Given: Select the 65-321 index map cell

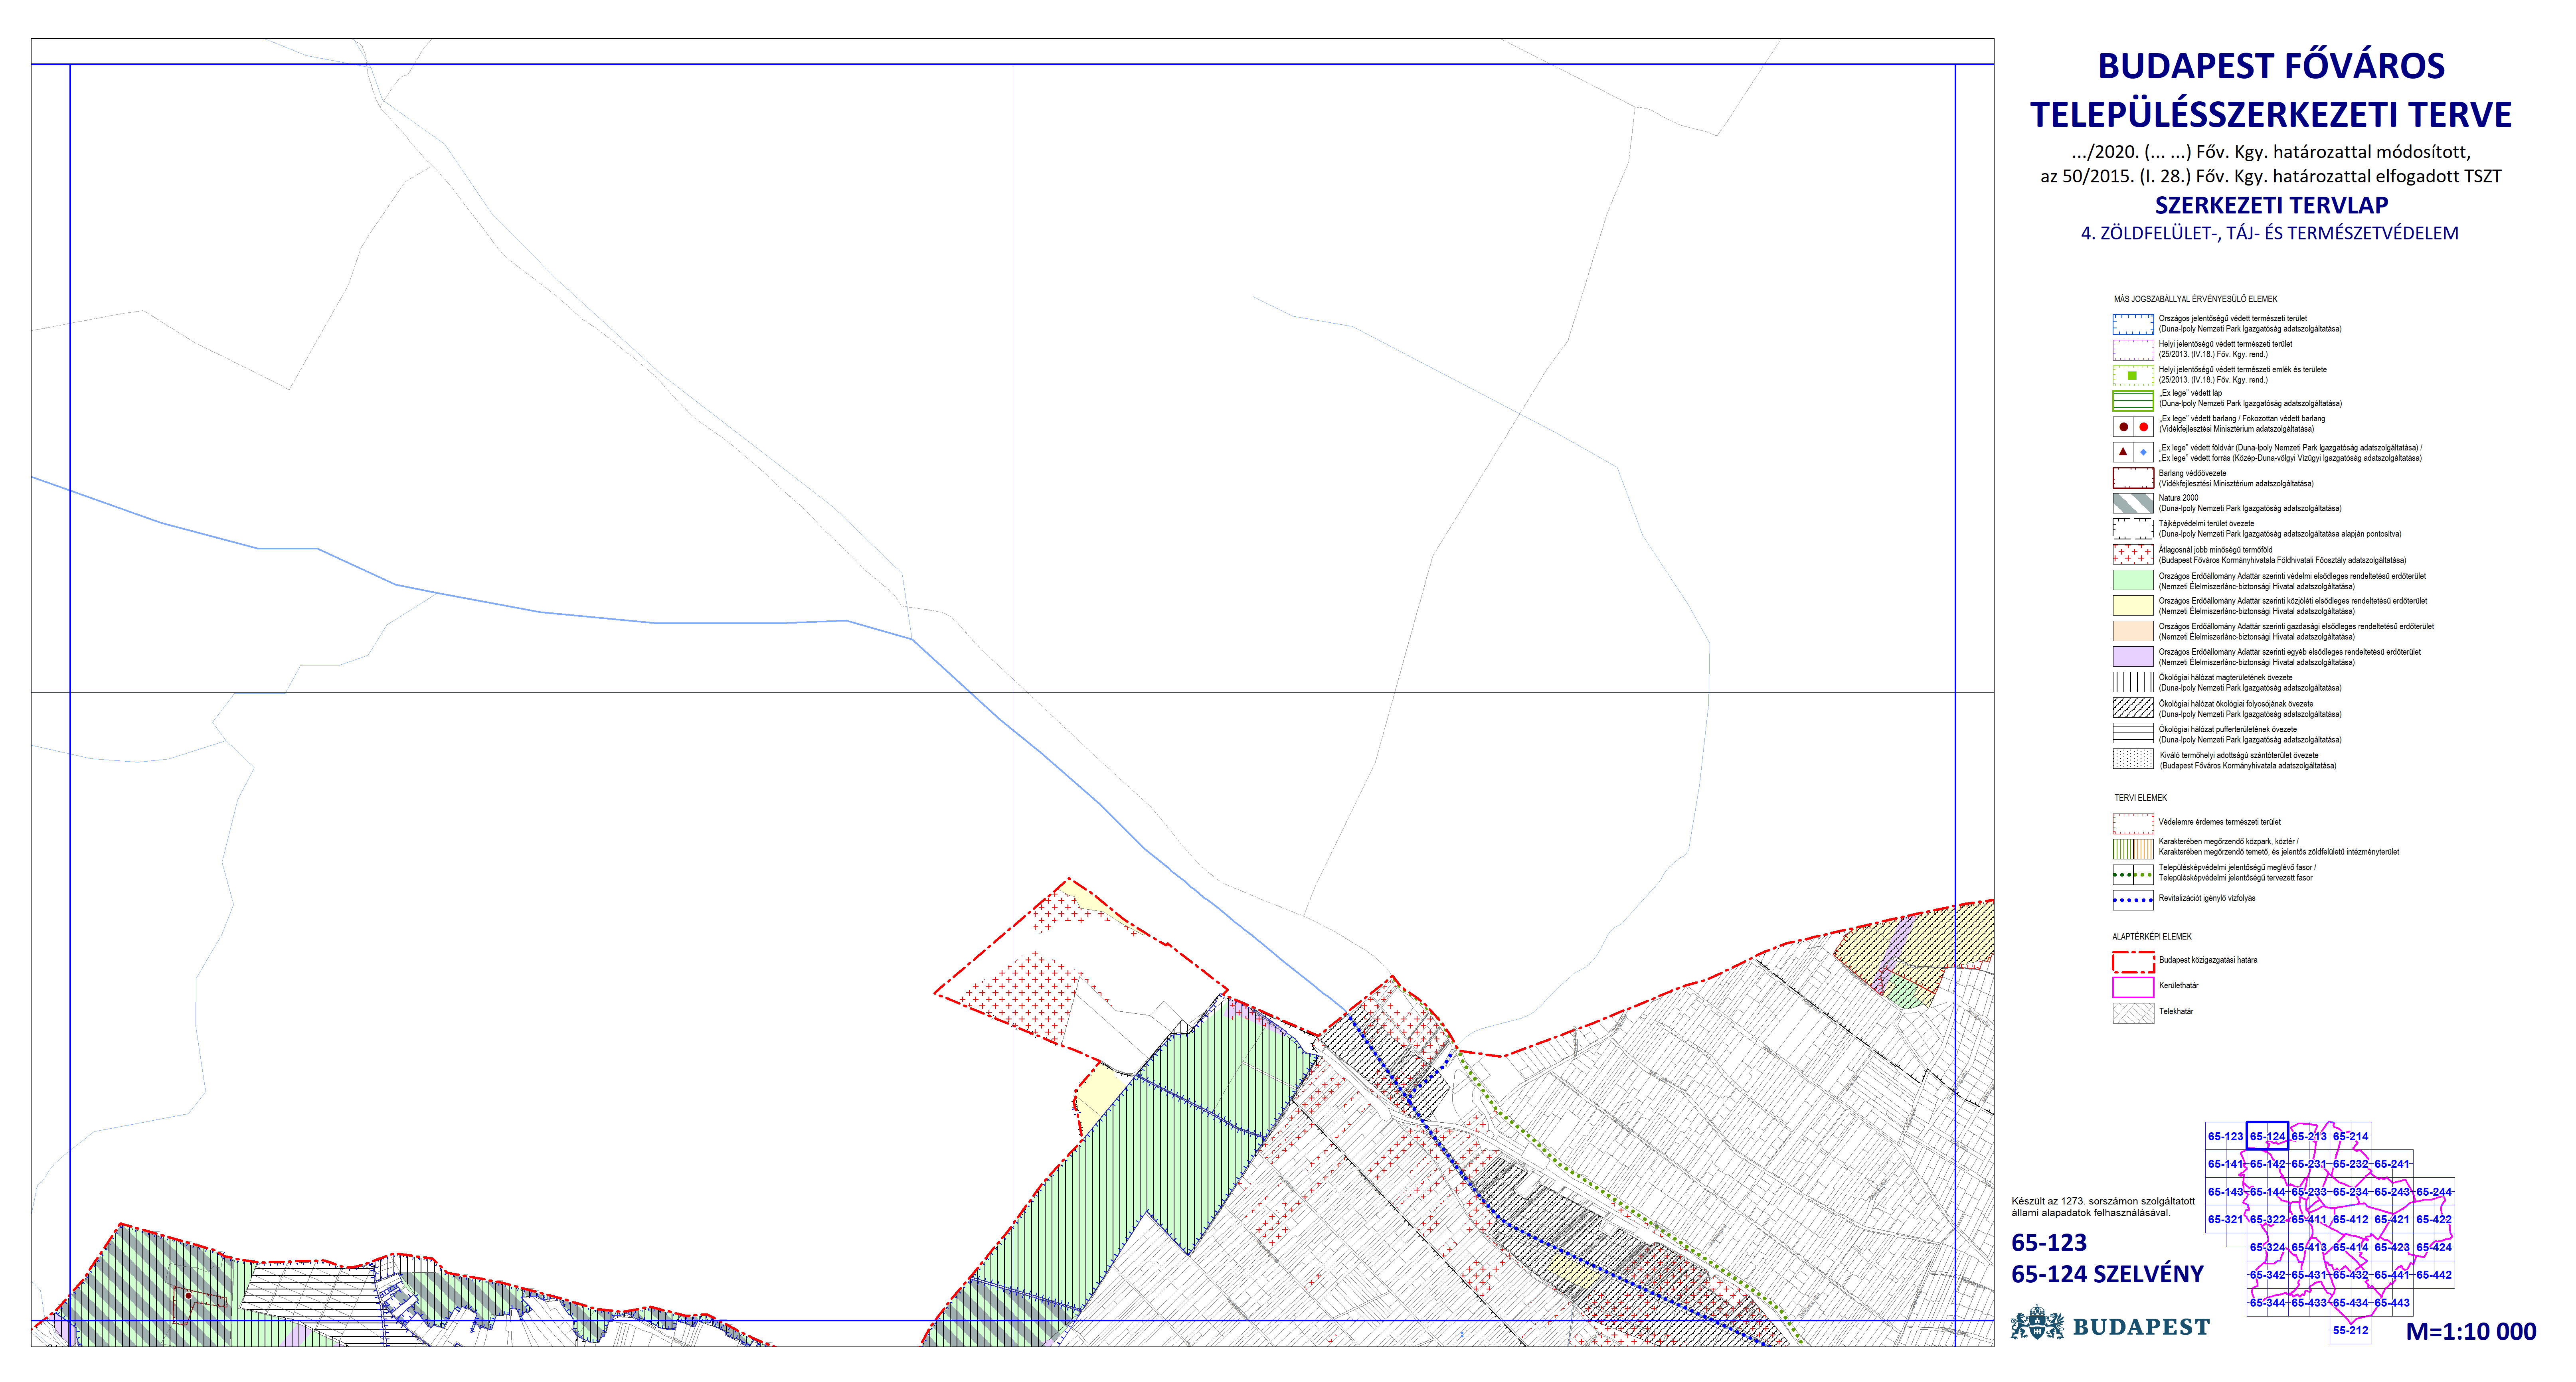Looking at the screenshot, I should pos(2226,1219).
